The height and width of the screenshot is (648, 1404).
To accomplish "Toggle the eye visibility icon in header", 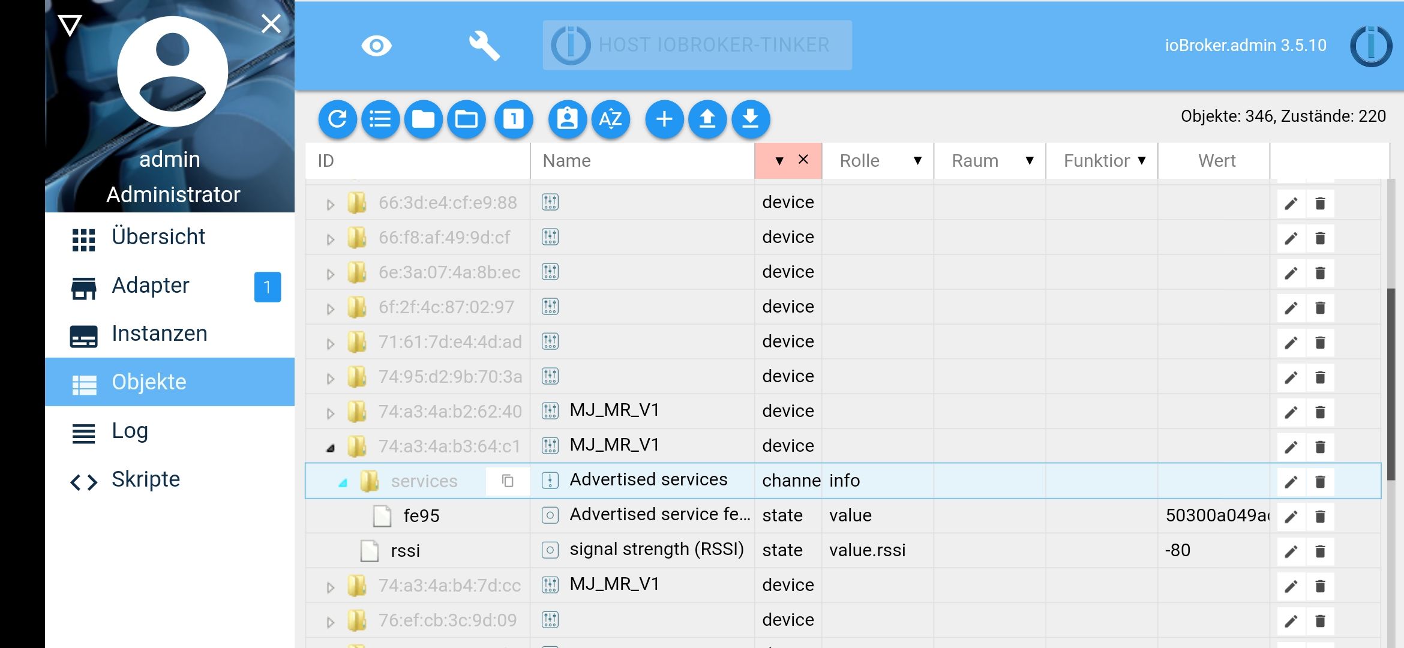I will (376, 46).
